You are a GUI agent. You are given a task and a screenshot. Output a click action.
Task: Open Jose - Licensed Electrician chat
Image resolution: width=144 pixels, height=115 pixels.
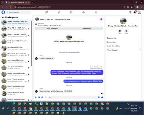15,68
